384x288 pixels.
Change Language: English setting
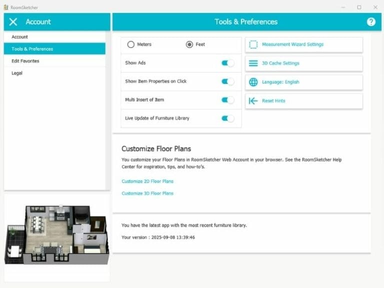[304, 82]
